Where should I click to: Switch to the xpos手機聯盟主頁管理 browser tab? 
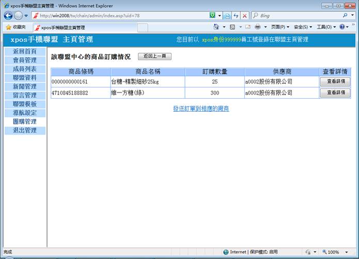pyautogui.click(x=63, y=27)
